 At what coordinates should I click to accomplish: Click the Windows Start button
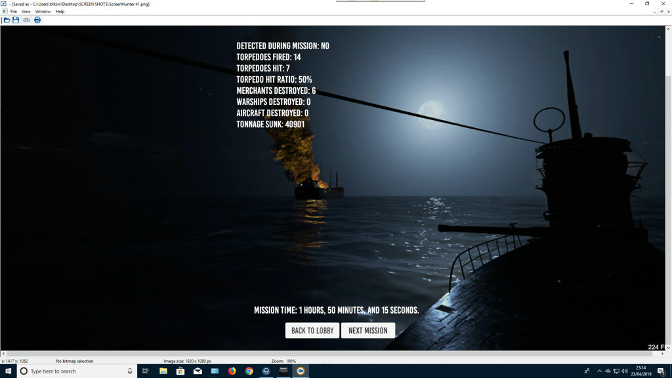[8, 371]
